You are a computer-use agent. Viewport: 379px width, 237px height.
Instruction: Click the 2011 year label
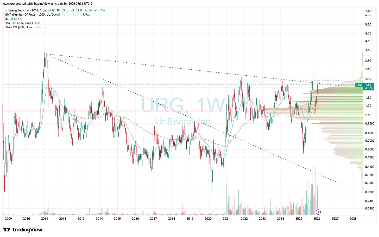[45, 219]
